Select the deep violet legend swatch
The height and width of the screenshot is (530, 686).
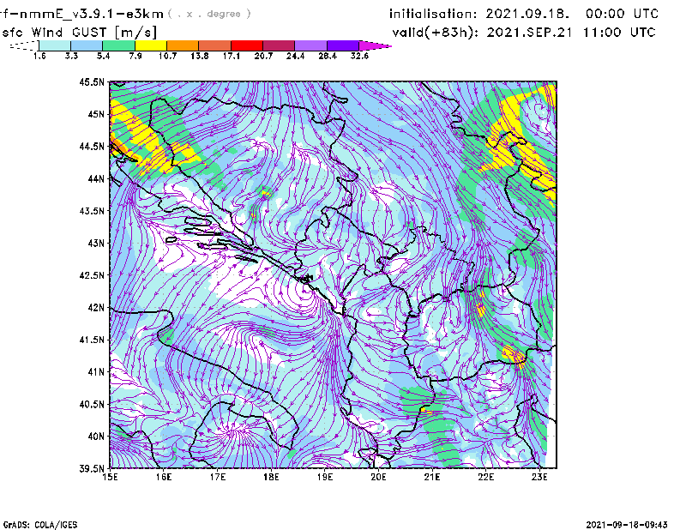(x=343, y=45)
